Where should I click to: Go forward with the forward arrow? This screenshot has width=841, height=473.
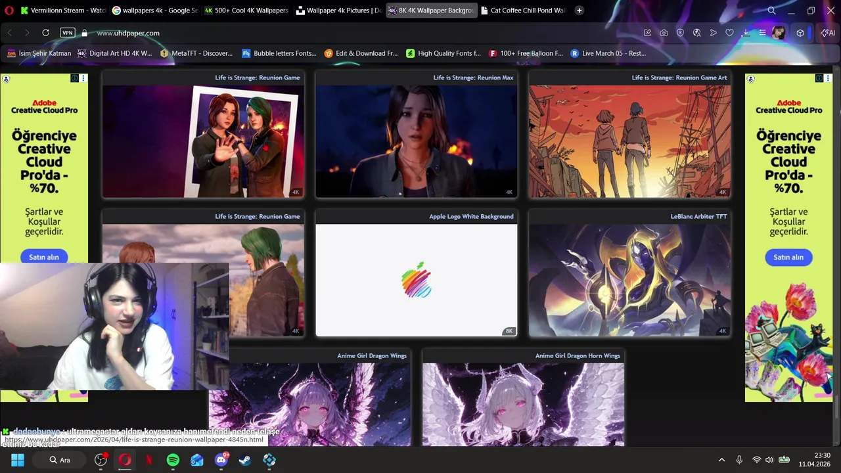pyautogui.click(x=27, y=33)
